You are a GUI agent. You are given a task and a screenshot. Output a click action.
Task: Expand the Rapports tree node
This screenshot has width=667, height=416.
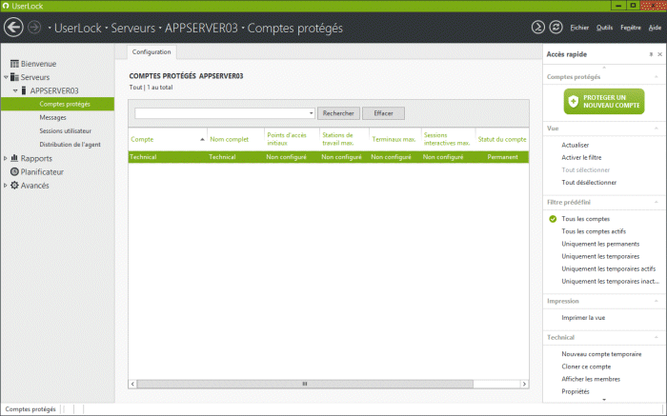click(5, 158)
